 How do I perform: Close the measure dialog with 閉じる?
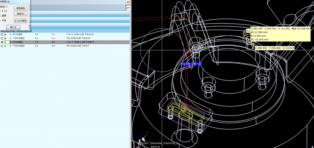click(13, 27)
